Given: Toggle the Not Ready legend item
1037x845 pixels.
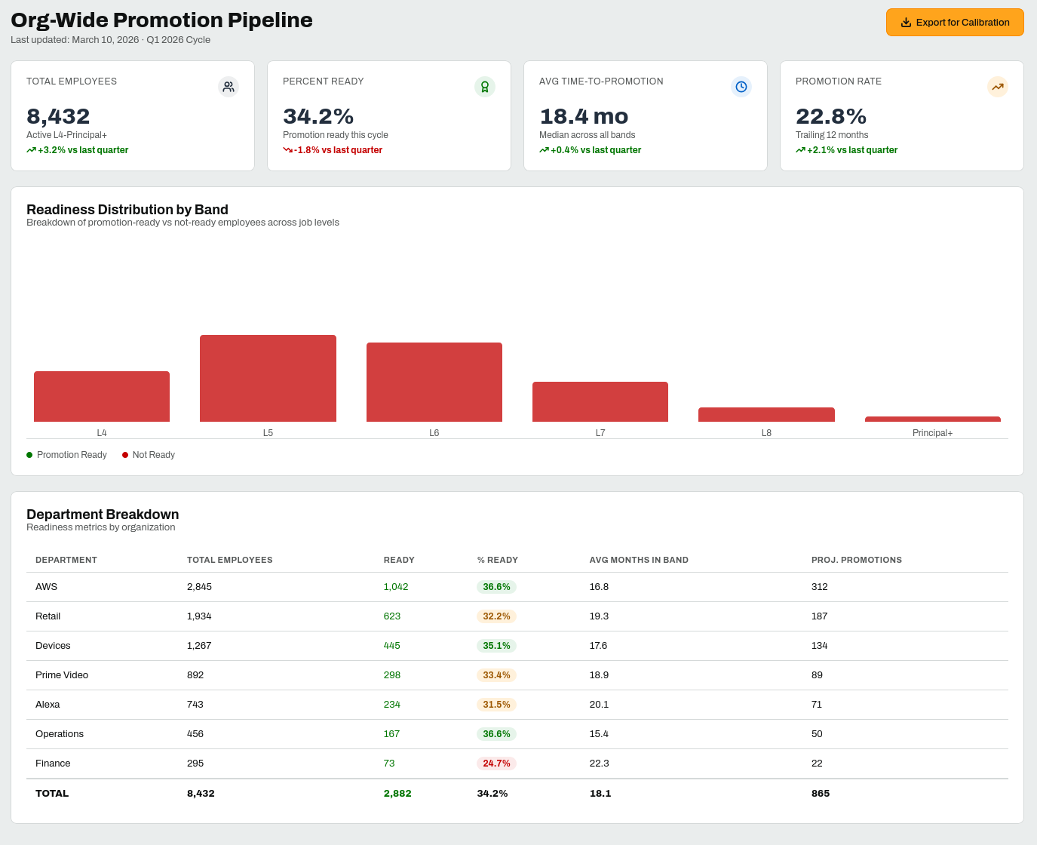Looking at the screenshot, I should pos(149,455).
